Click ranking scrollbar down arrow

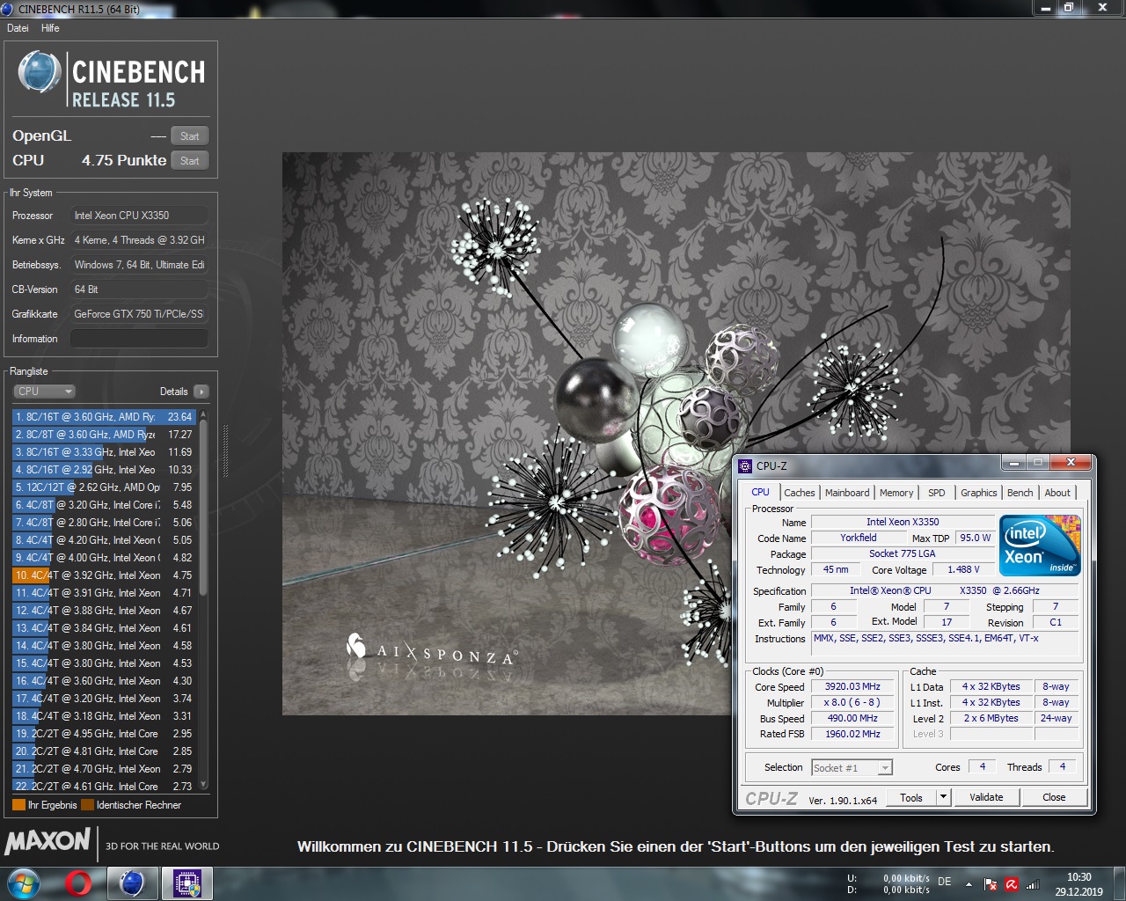pos(203,784)
